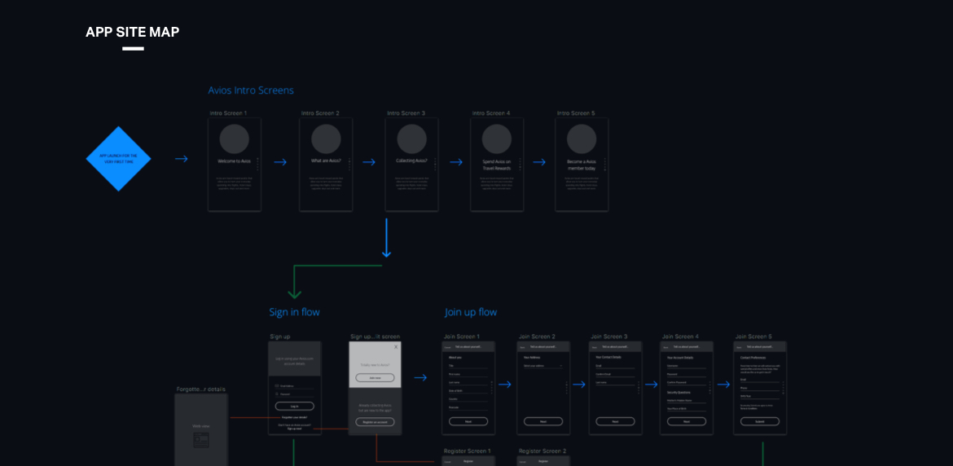Click arrow between Intro Screen 1 and 2
This screenshot has width=953, height=466.
tap(280, 162)
